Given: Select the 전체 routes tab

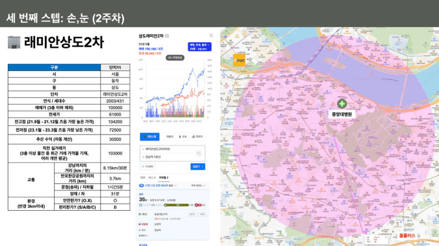Looking at the screenshot, I should click(x=143, y=178).
